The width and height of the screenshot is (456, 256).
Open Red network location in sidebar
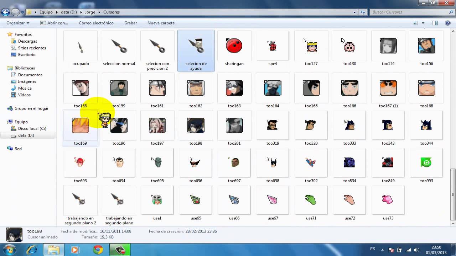tap(18, 149)
